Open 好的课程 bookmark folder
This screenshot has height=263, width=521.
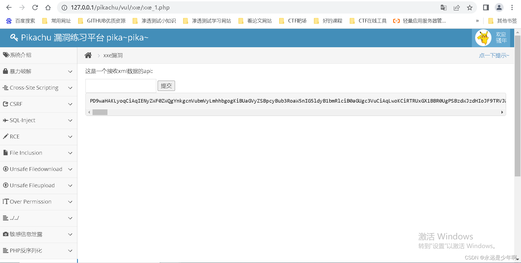click(x=328, y=21)
